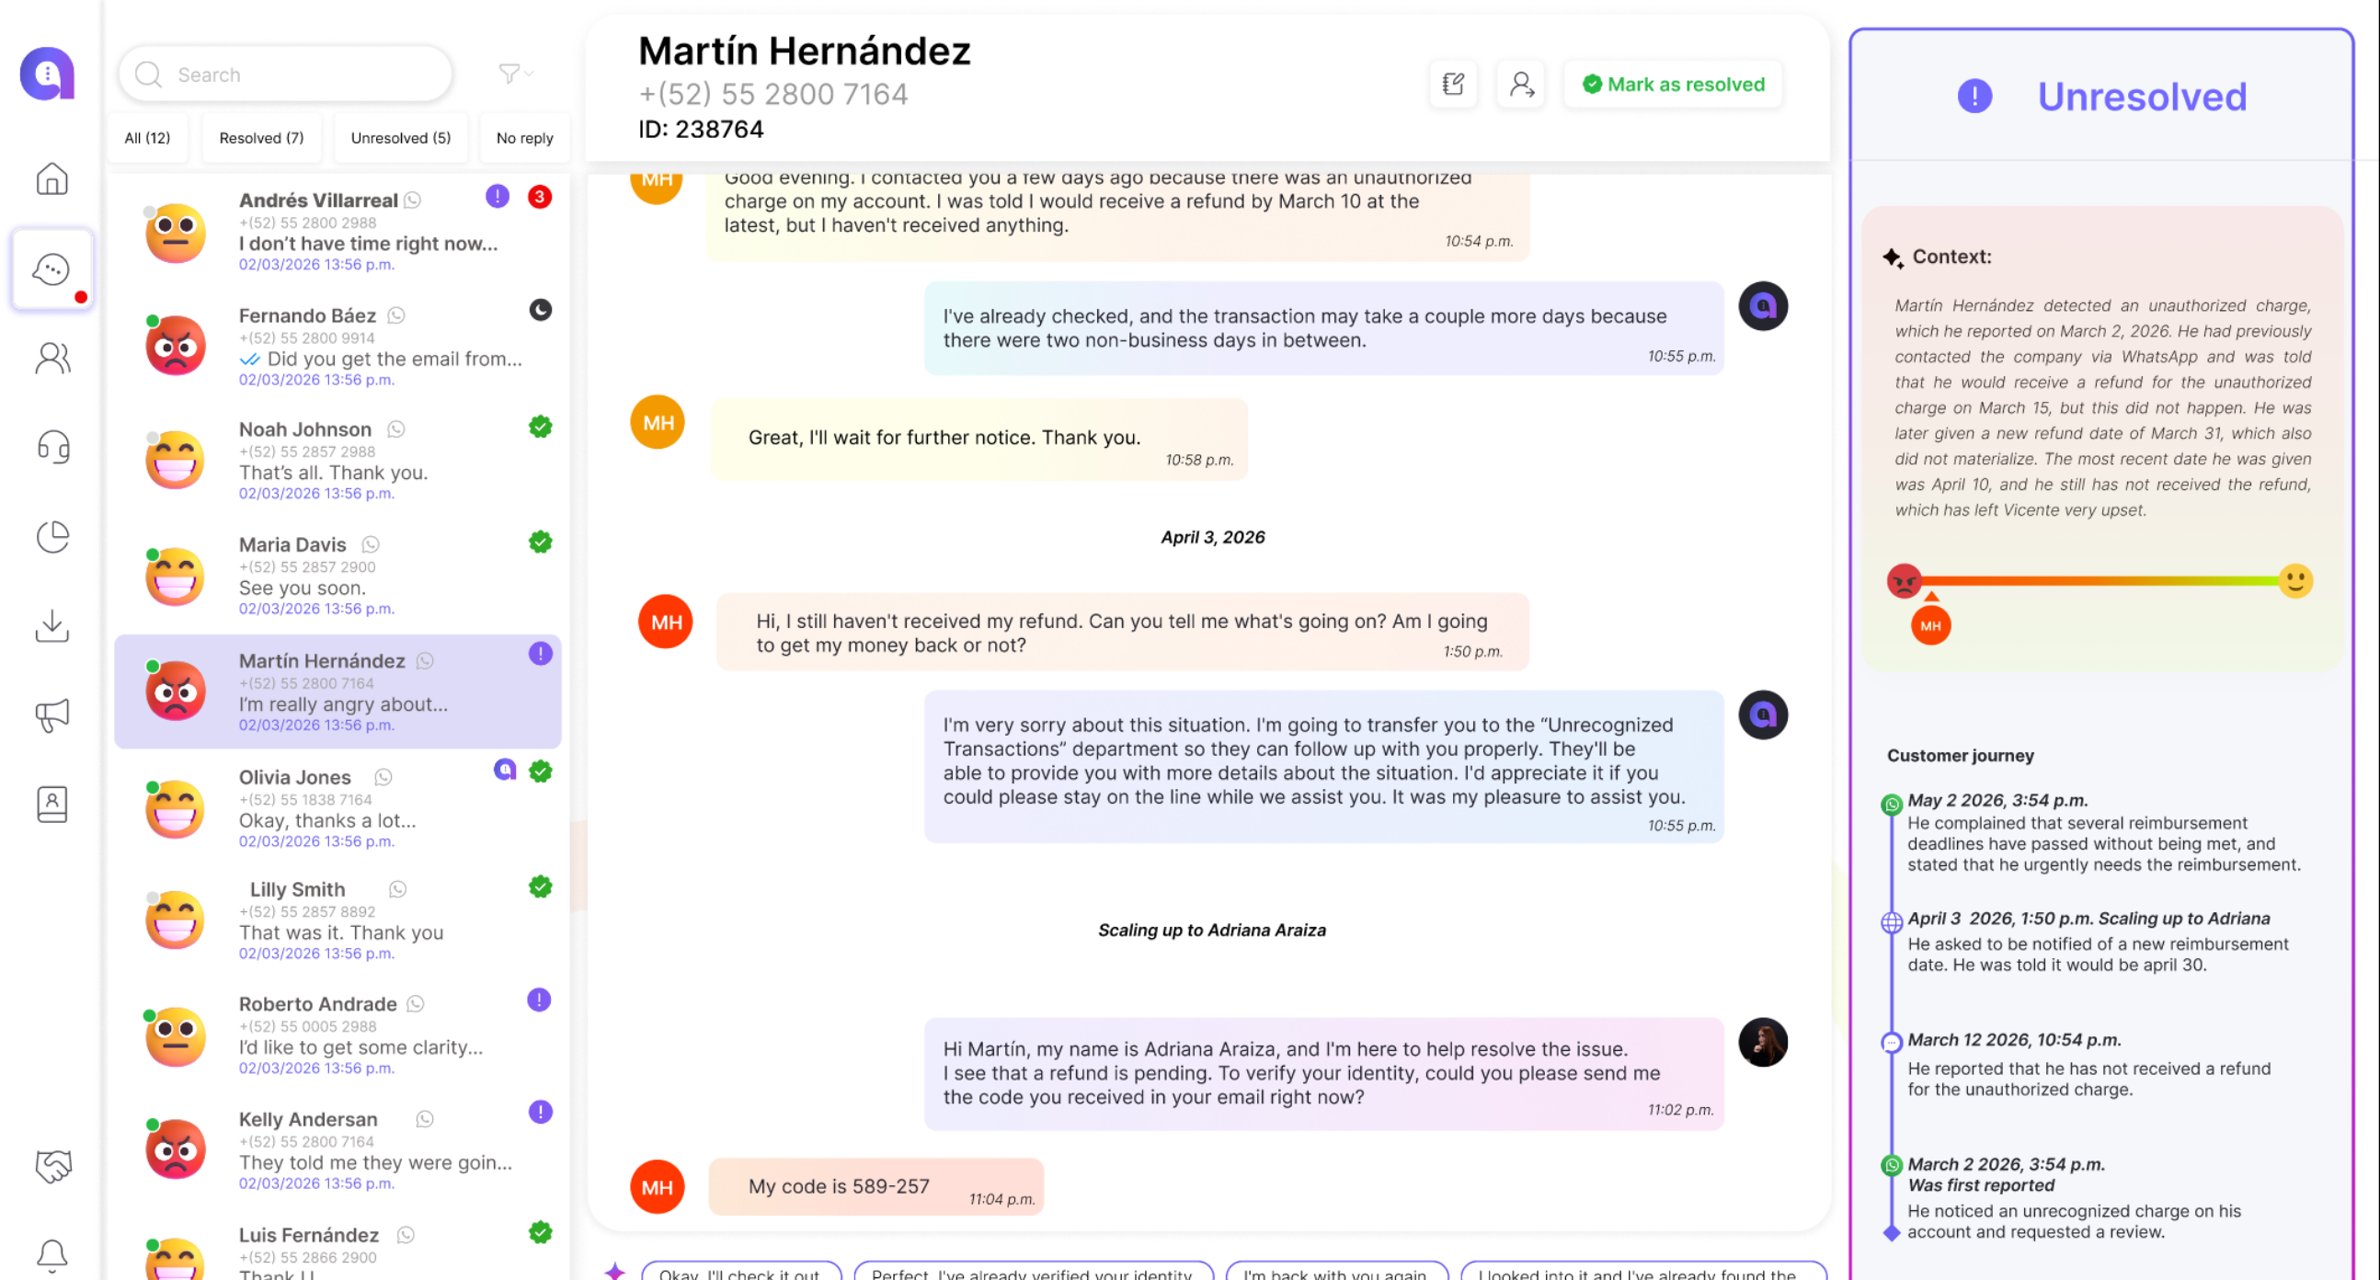Open the megaphone campaigns icon
The image size is (2380, 1280).
pyautogui.click(x=51, y=714)
